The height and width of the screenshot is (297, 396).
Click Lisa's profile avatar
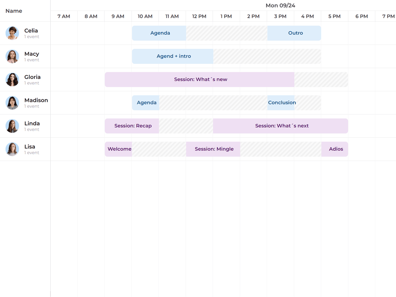coord(12,149)
